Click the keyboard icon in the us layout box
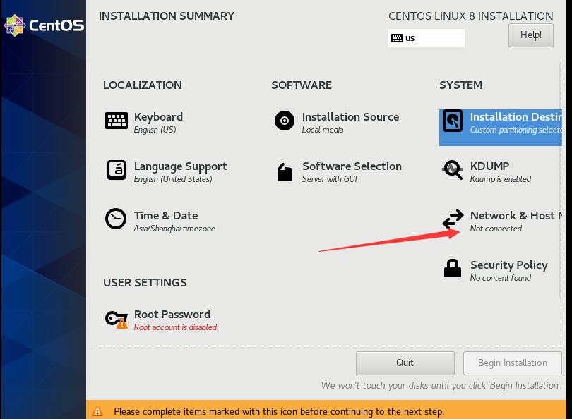This screenshot has width=572, height=419. [x=397, y=38]
